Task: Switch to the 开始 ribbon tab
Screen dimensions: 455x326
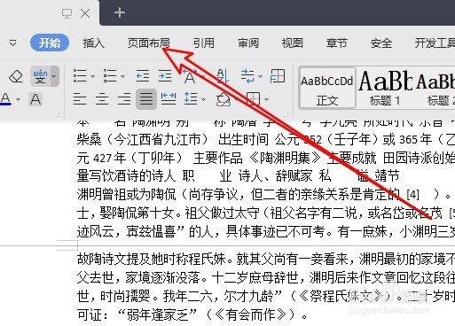Action: 50,43
